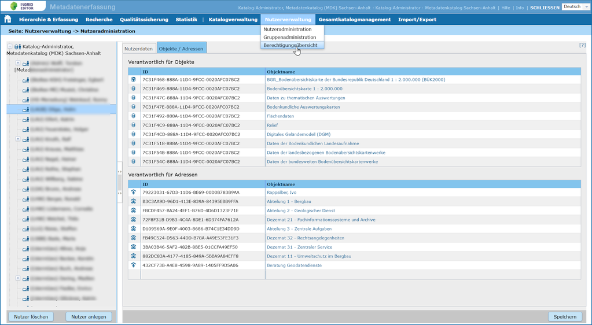Open Bodenkundliche Auswertungskarten object link
Image resolution: width=592 pixels, height=325 pixels.
coord(303,107)
